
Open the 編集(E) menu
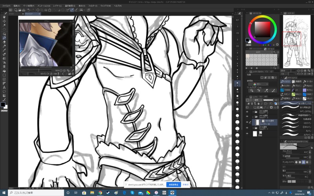click(17, 6)
